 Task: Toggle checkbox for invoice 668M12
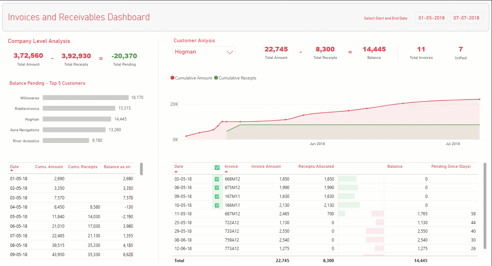pos(217,179)
